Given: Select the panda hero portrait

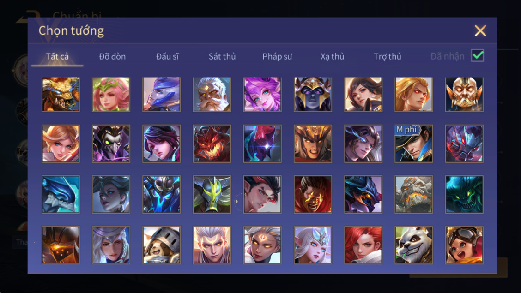Looking at the screenshot, I should pyautogui.click(x=414, y=245).
